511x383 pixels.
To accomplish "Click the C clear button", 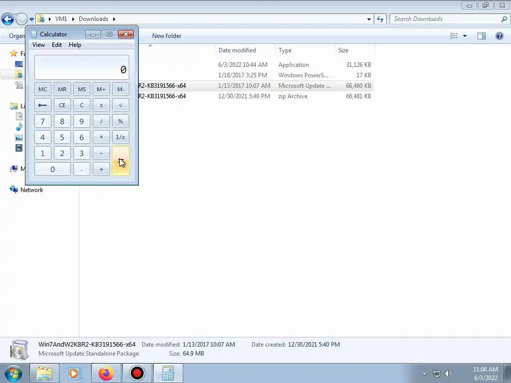I will [82, 105].
